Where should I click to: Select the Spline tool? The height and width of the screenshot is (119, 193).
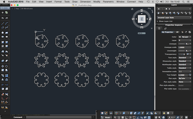pos(7,27)
